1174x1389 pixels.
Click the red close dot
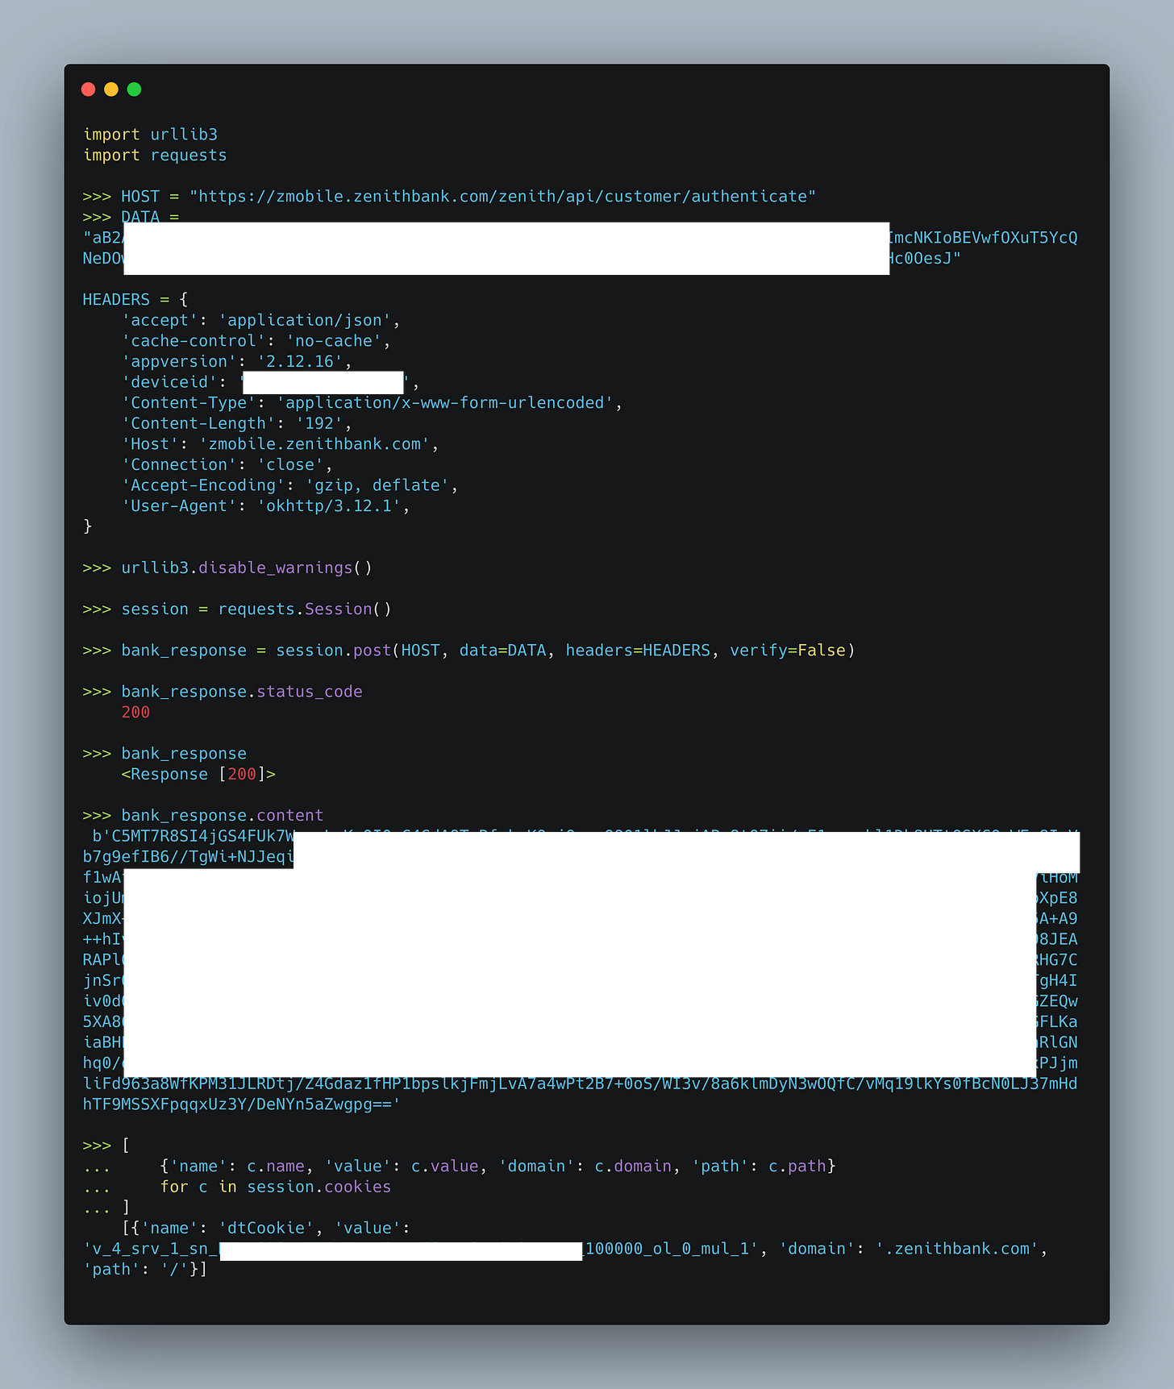(89, 89)
